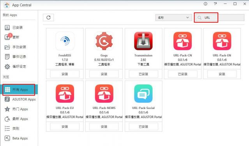Image resolution: width=249 pixels, height=146 pixels.
Task: Install Gogs with 安装 button
Action: [104, 74]
